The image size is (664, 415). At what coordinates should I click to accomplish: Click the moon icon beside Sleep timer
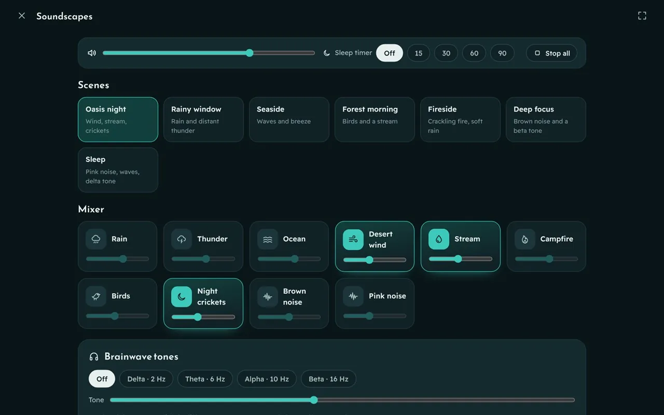click(x=327, y=53)
